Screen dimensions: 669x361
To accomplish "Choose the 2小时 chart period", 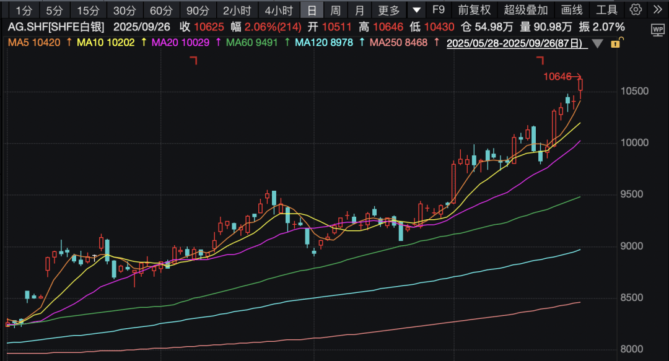I will tap(237, 10).
